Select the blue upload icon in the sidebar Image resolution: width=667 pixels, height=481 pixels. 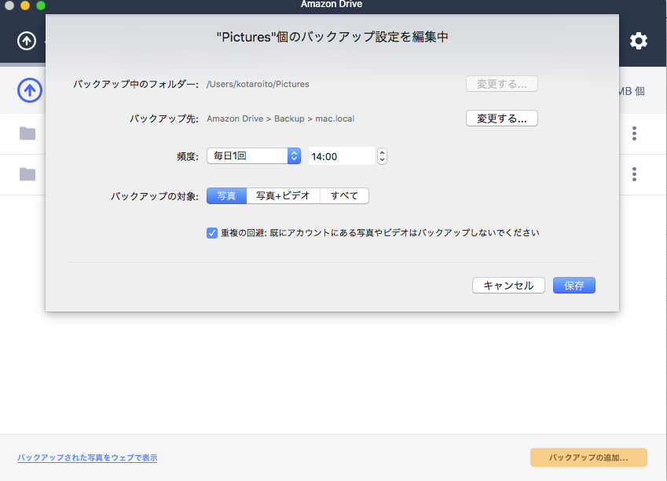point(29,90)
